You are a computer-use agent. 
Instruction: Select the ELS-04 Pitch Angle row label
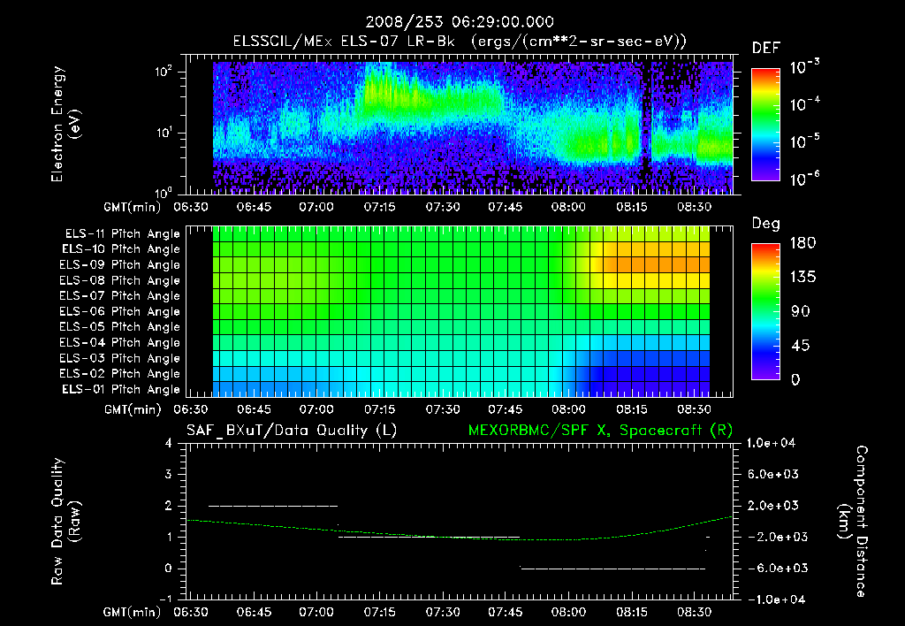coord(120,343)
